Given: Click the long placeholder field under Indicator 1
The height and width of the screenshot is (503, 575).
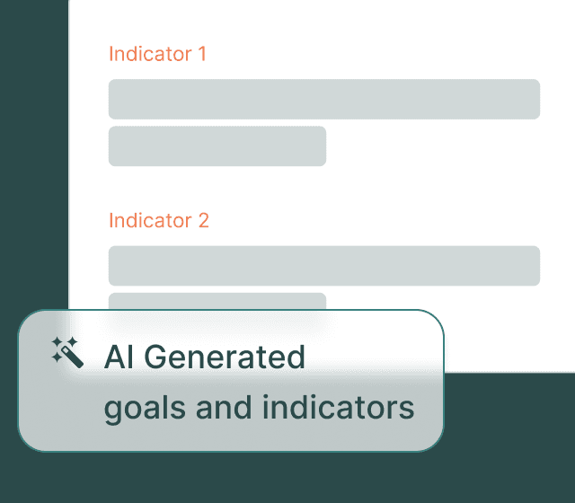Looking at the screenshot, I should pyautogui.click(x=323, y=99).
